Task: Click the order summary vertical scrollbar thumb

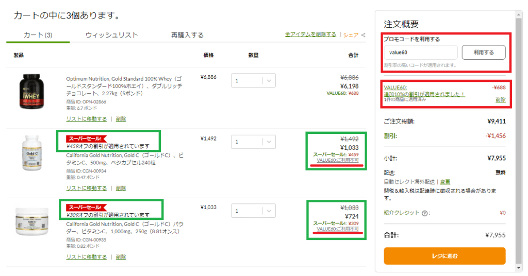Action: coord(519,141)
